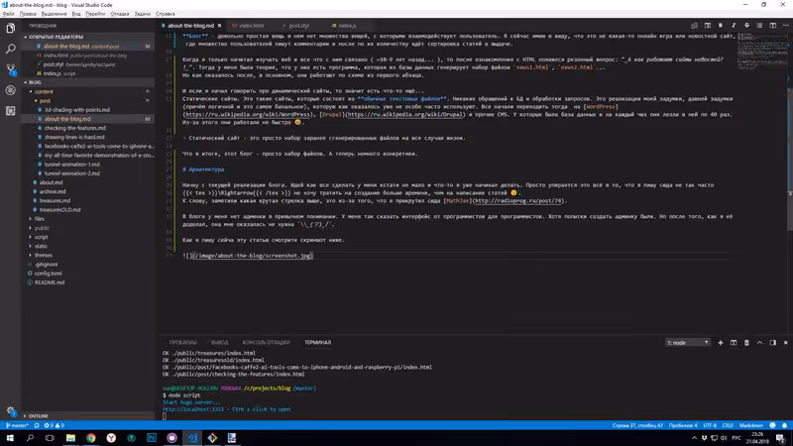Select the terminal dropdown showing node
The image size is (793, 446).
pos(687,342)
